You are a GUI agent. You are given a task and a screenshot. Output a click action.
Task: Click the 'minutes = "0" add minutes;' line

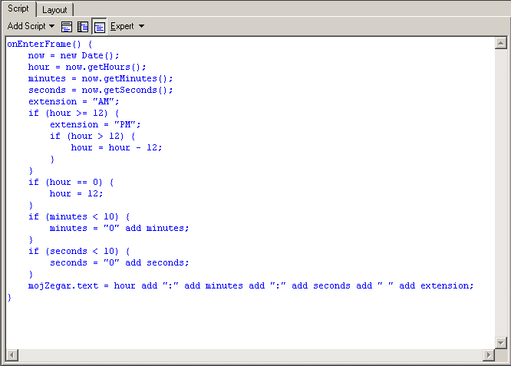[119, 228]
